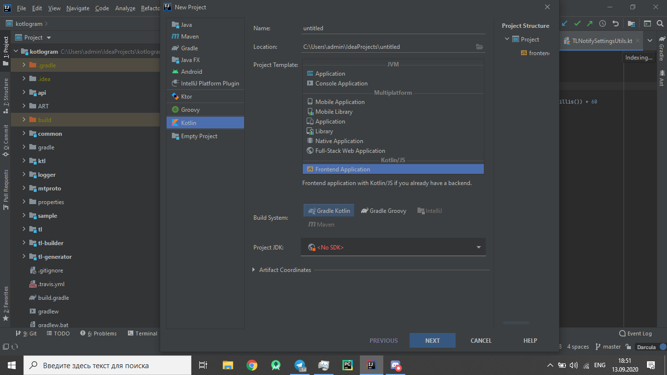The image size is (667, 375).
Task: Open Project Structure folder icon in toolbar
Action: click(631, 23)
